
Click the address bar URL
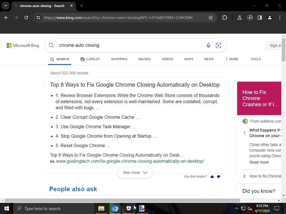point(118,18)
